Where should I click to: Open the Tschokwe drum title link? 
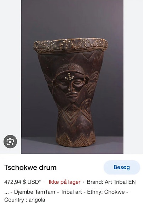coord(31,168)
